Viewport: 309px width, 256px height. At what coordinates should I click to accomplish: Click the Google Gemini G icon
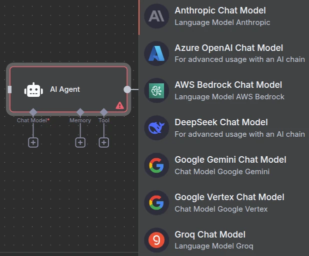(156, 165)
